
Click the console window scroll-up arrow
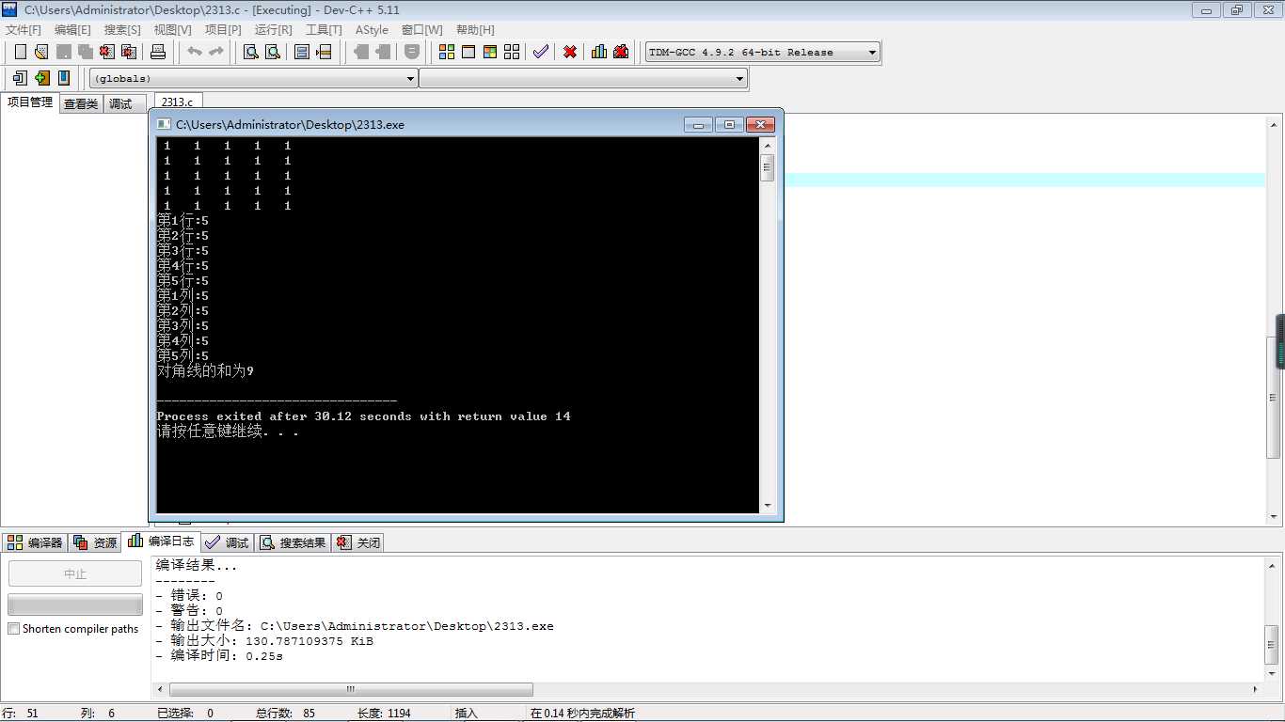point(768,147)
